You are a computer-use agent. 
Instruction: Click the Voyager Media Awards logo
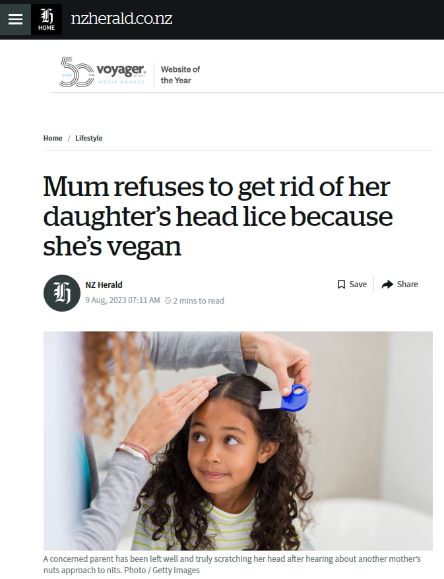tap(103, 72)
